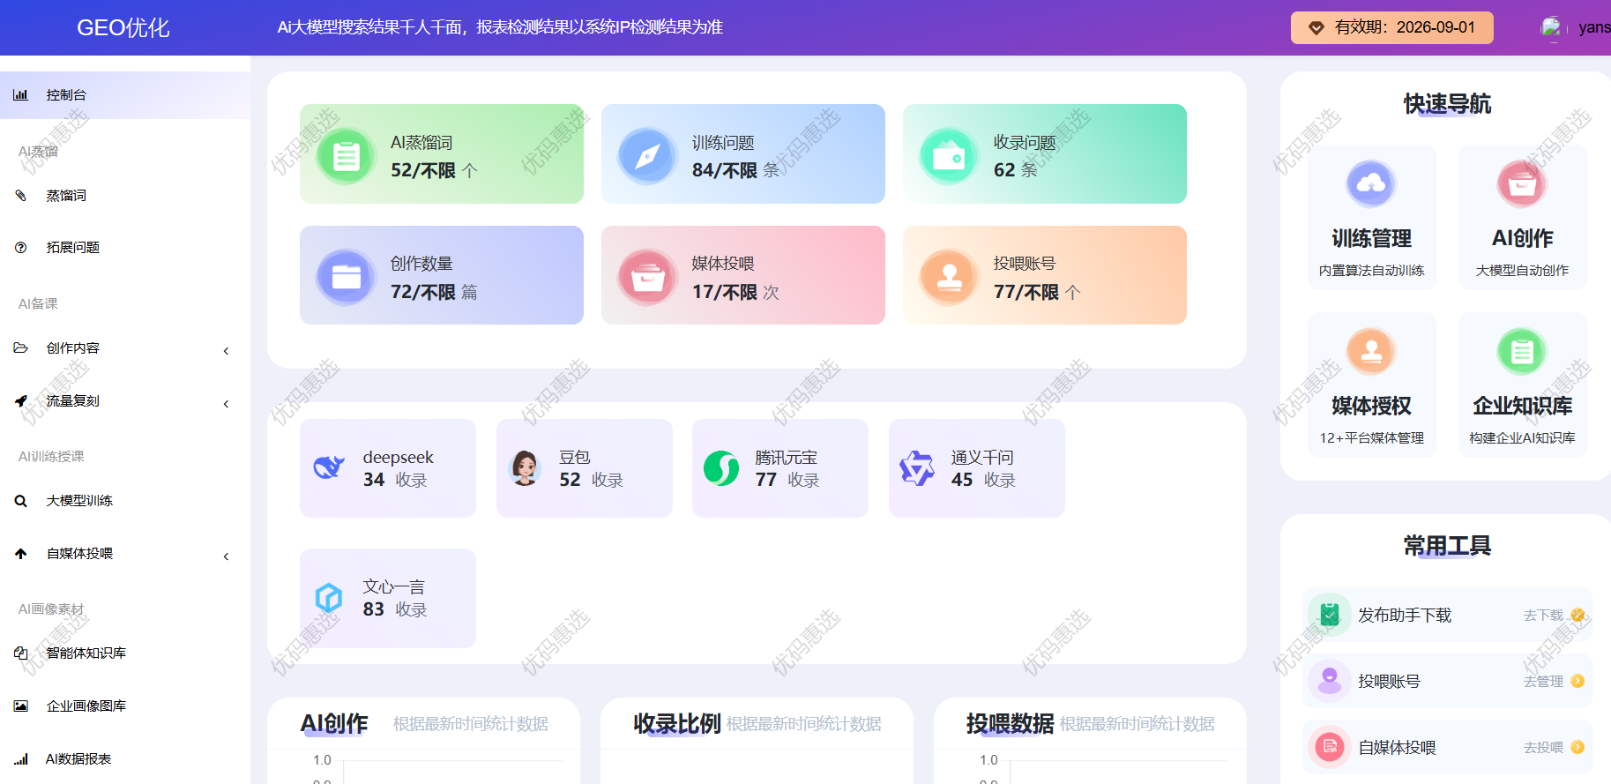Click the 有效期 2026-09-01 badge
The image size is (1611, 784).
coord(1391,27)
